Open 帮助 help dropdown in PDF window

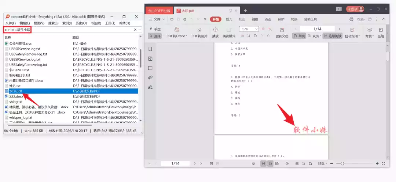click(x=361, y=19)
